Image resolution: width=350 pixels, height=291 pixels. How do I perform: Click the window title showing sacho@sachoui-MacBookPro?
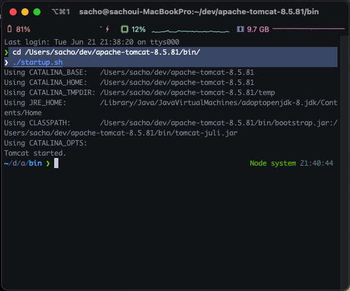point(199,12)
